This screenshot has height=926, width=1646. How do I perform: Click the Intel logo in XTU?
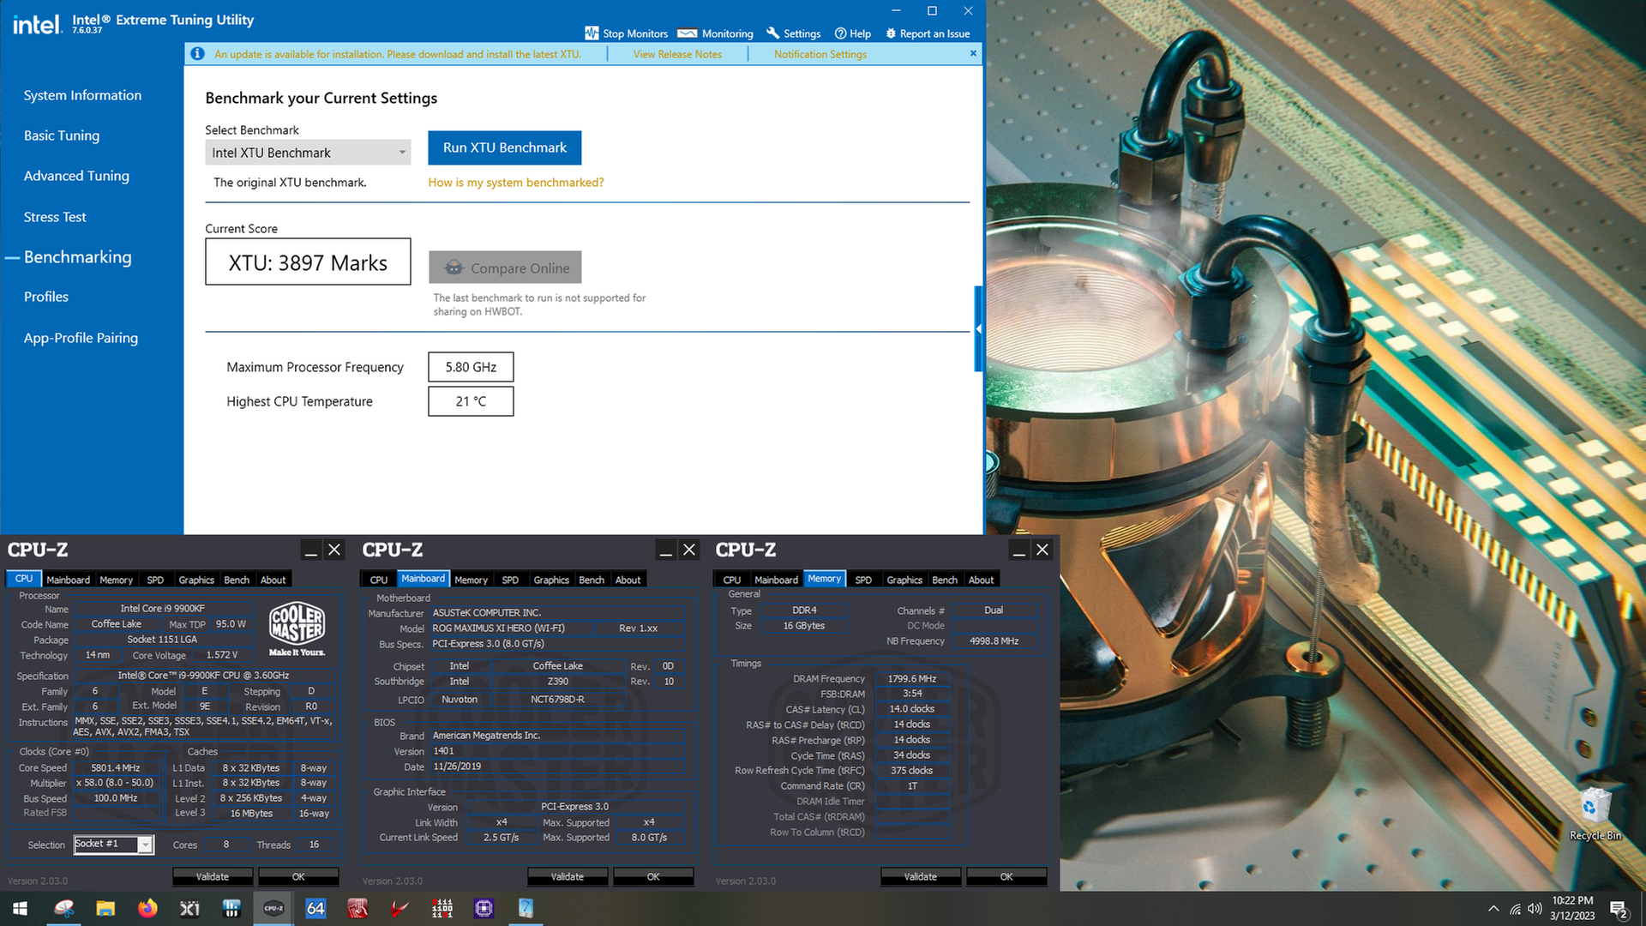click(37, 24)
